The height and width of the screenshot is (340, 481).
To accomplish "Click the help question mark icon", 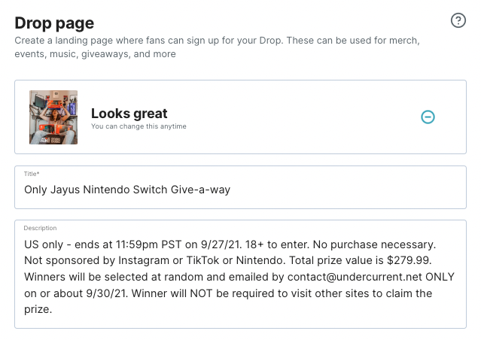I will tap(458, 20).
